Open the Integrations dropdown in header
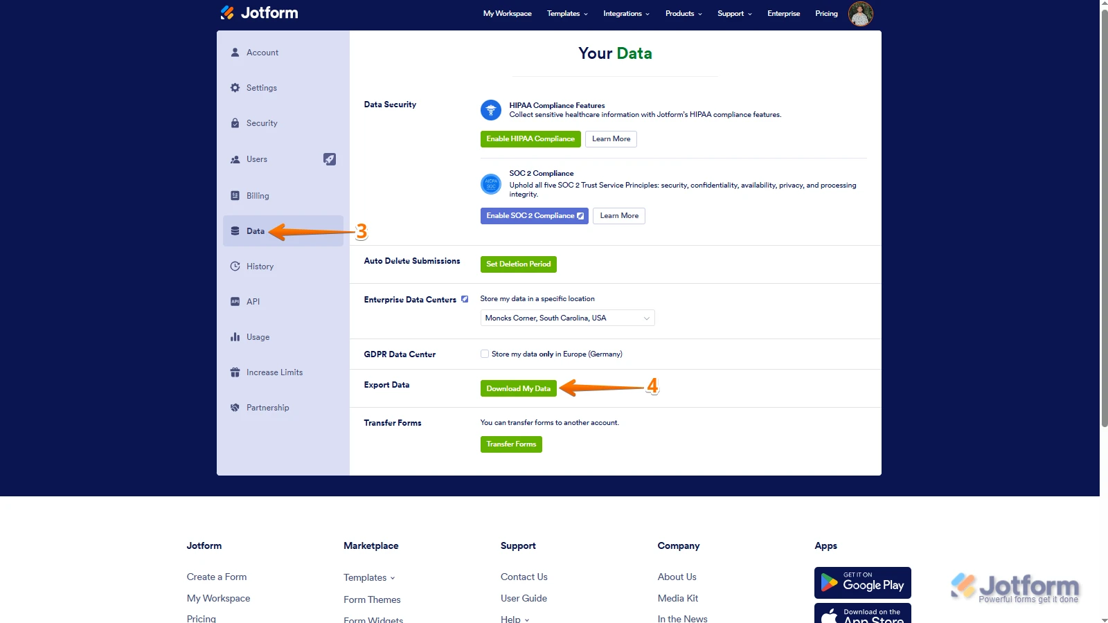 pos(626,14)
